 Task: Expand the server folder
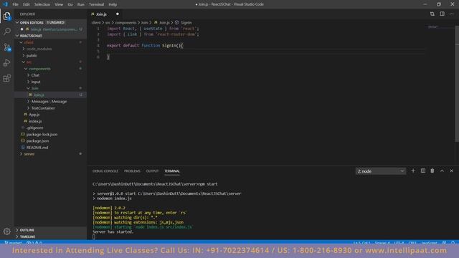[x=22, y=154]
